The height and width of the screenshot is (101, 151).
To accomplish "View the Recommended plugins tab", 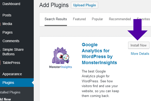I will [x=120, y=19].
